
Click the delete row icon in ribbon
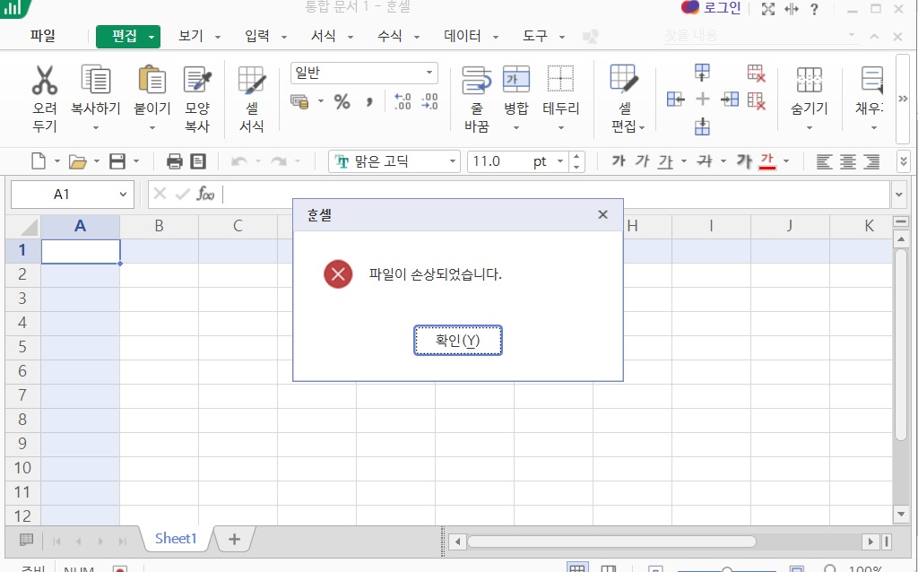[x=756, y=73]
